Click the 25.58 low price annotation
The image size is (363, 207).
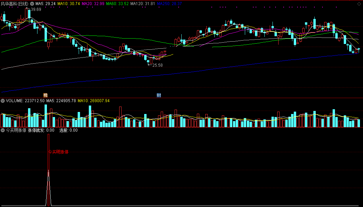point(157,65)
